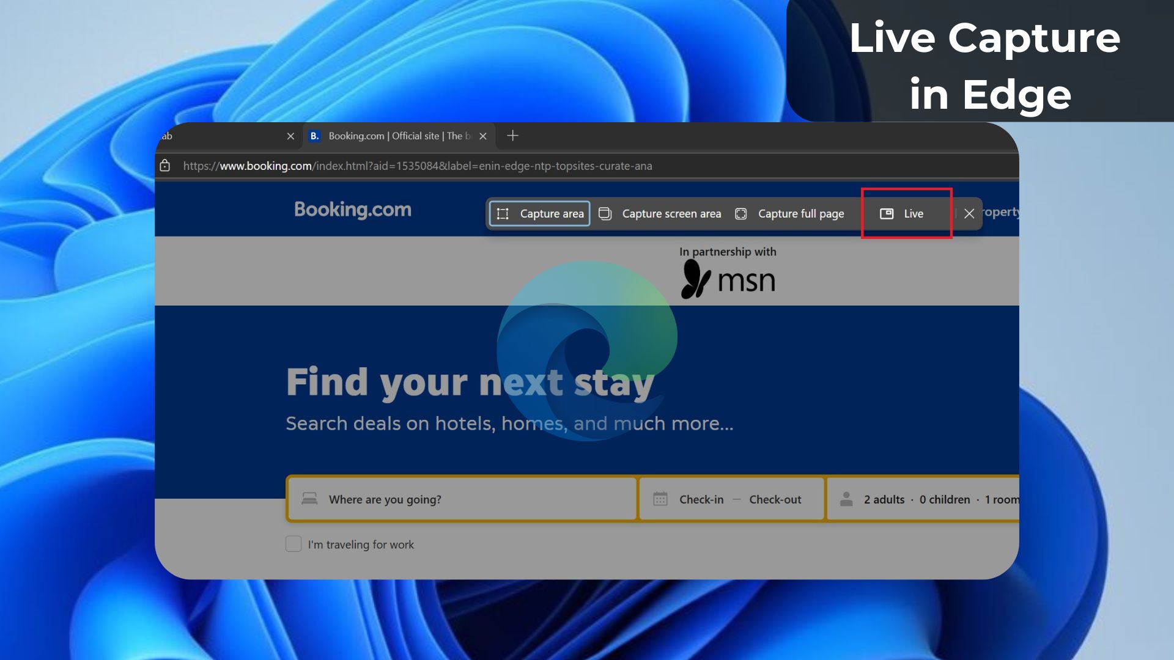This screenshot has height=660, width=1174.
Task: Click the msn partnership logo
Action: pos(728,280)
